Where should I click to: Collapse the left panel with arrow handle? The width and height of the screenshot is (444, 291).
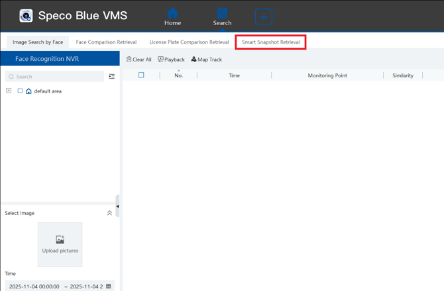click(117, 206)
